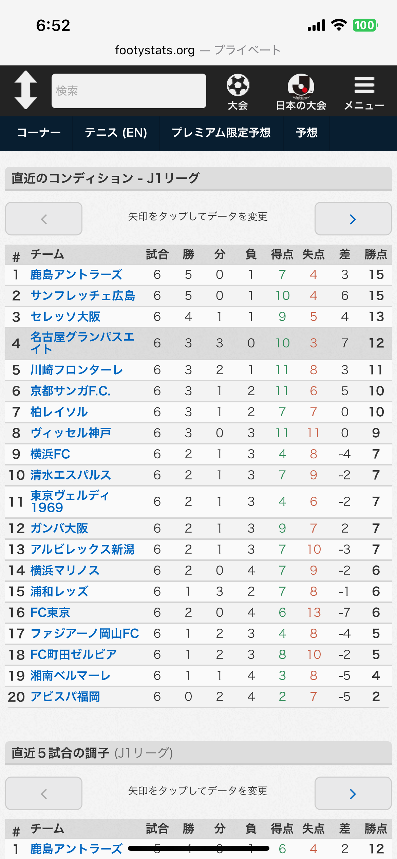Open the soccer ball 大会 icon
Image resolution: width=397 pixels, height=859 pixels.
click(x=238, y=92)
